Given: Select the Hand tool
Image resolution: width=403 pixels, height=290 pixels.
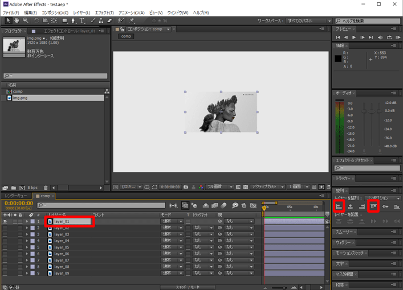Looking at the screenshot, I should pyautogui.click(x=17, y=20).
